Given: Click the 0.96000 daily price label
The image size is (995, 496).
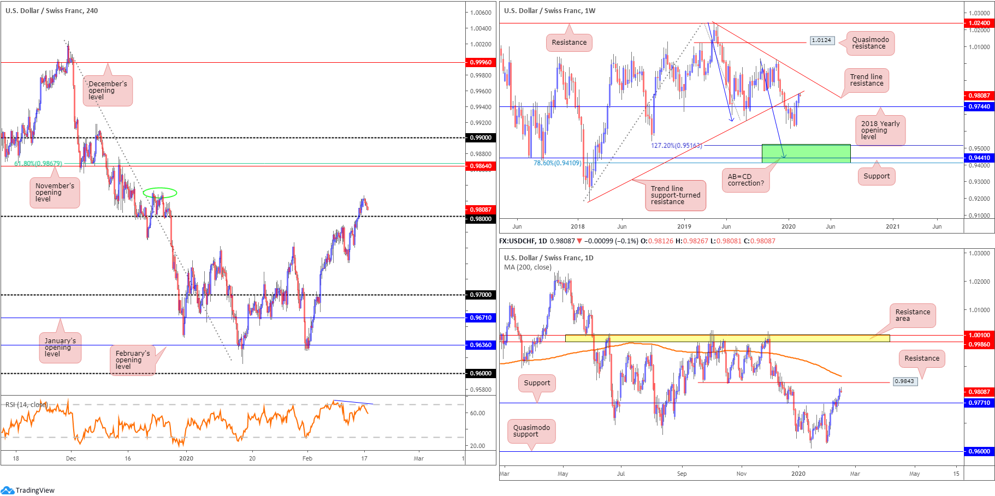Looking at the screenshot, I should (979, 451).
